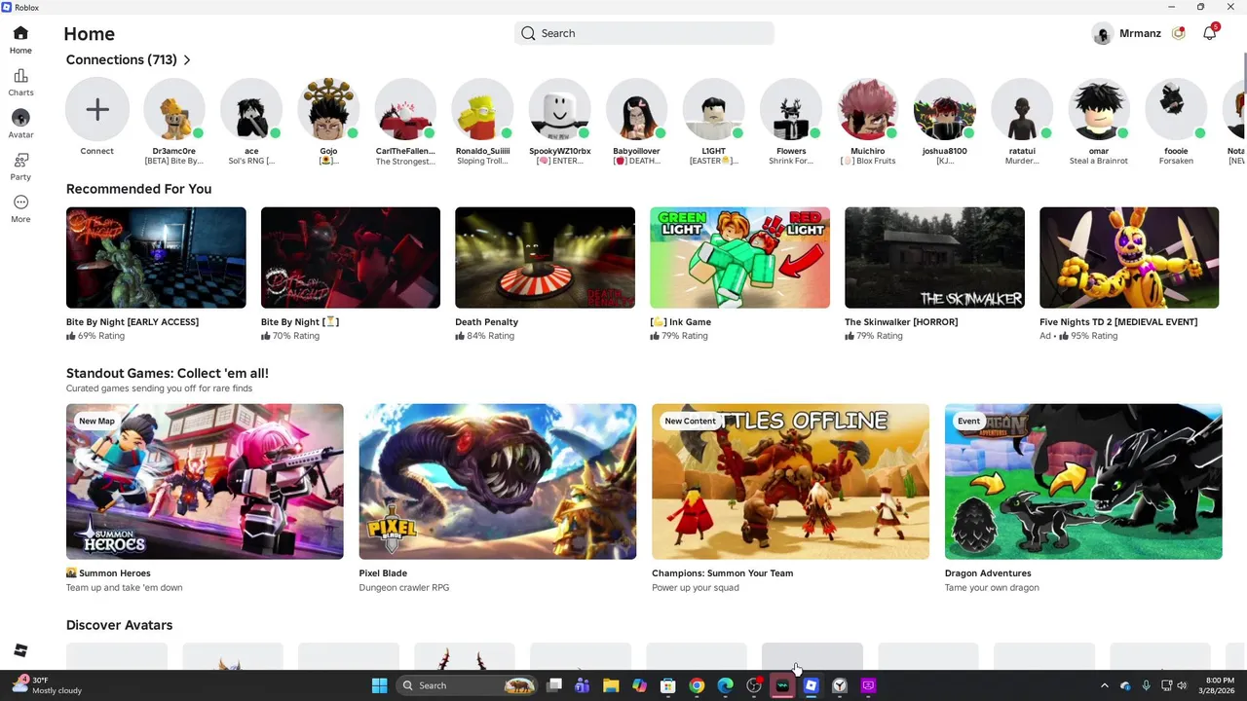Image resolution: width=1247 pixels, height=701 pixels.
Task: Open Flowers' connection avatar
Action: (x=791, y=109)
